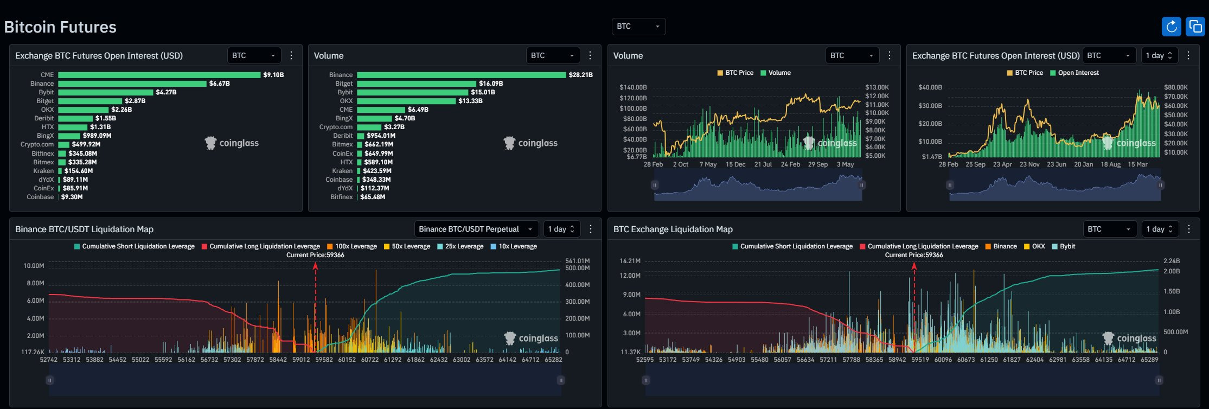Open three-dot menu of Volume bar chart panel

point(590,55)
